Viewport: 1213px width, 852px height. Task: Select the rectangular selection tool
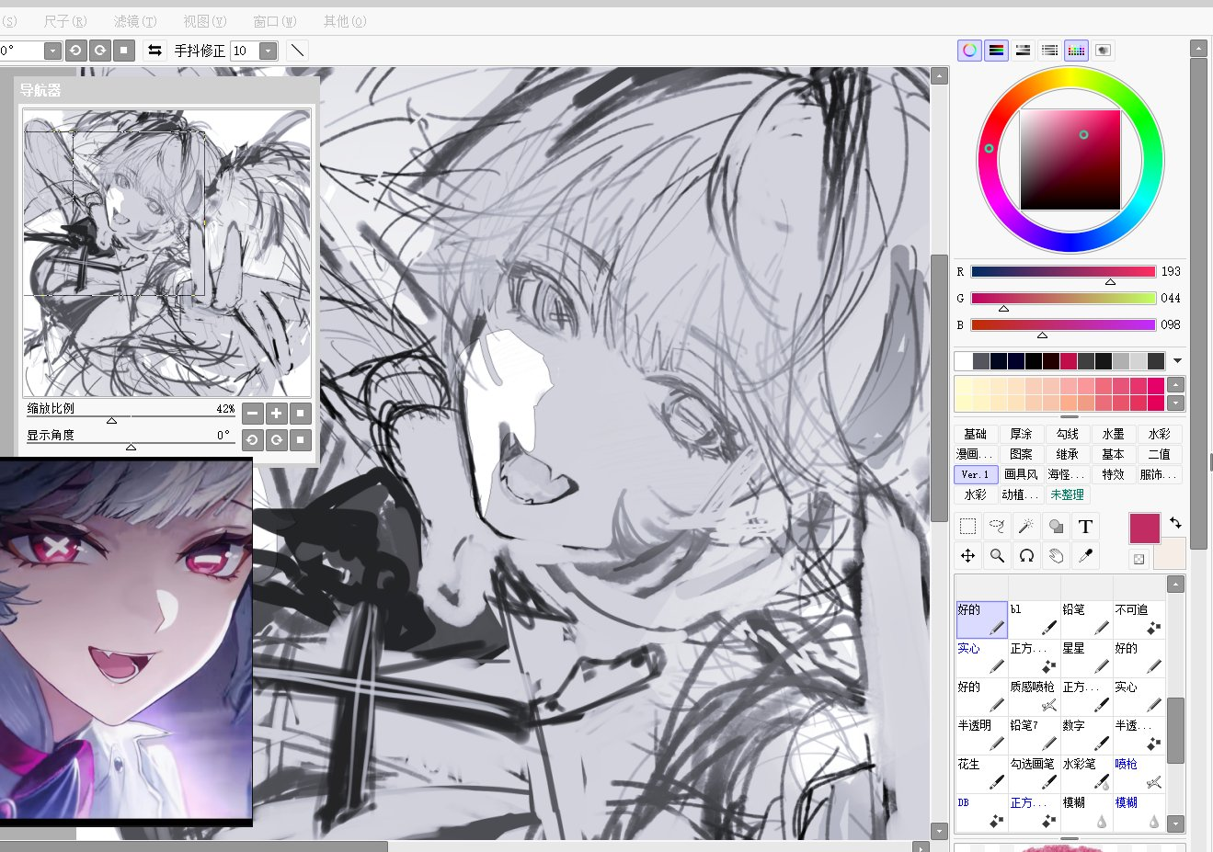coord(967,527)
